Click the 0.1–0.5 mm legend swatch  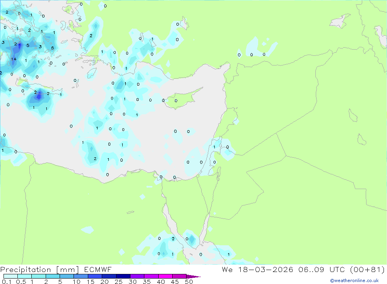click(10, 276)
